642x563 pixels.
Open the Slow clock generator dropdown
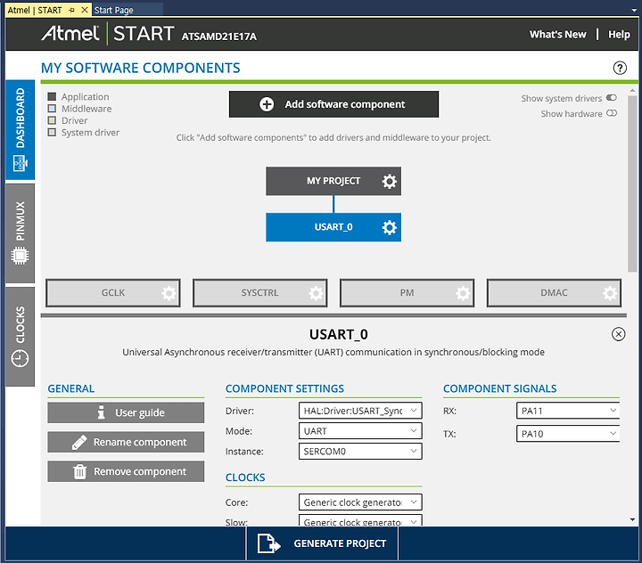point(360,521)
